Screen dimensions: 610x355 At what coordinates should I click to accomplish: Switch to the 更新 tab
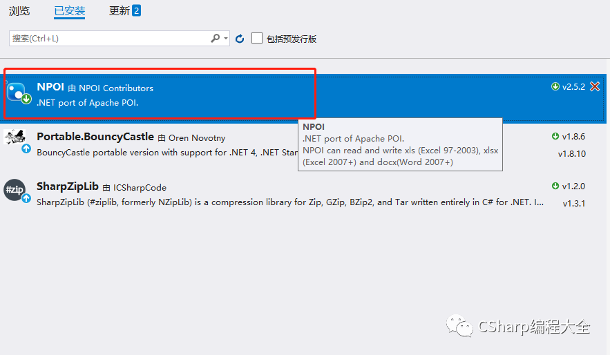click(x=120, y=11)
